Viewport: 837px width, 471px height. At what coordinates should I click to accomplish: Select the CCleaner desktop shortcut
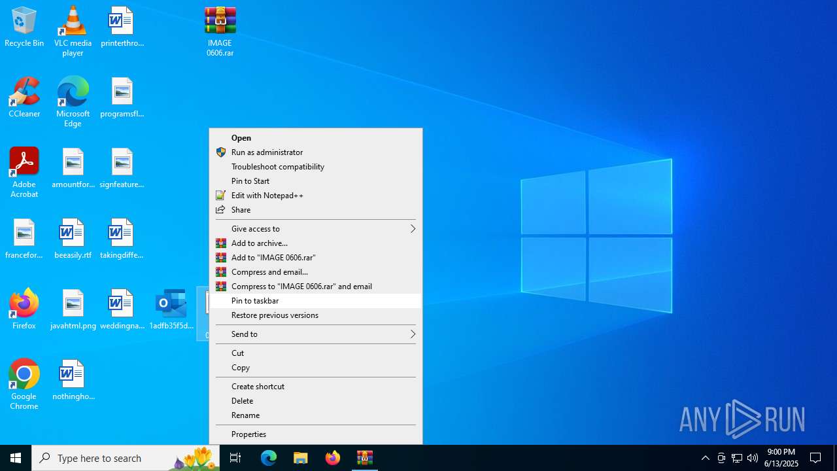24,97
